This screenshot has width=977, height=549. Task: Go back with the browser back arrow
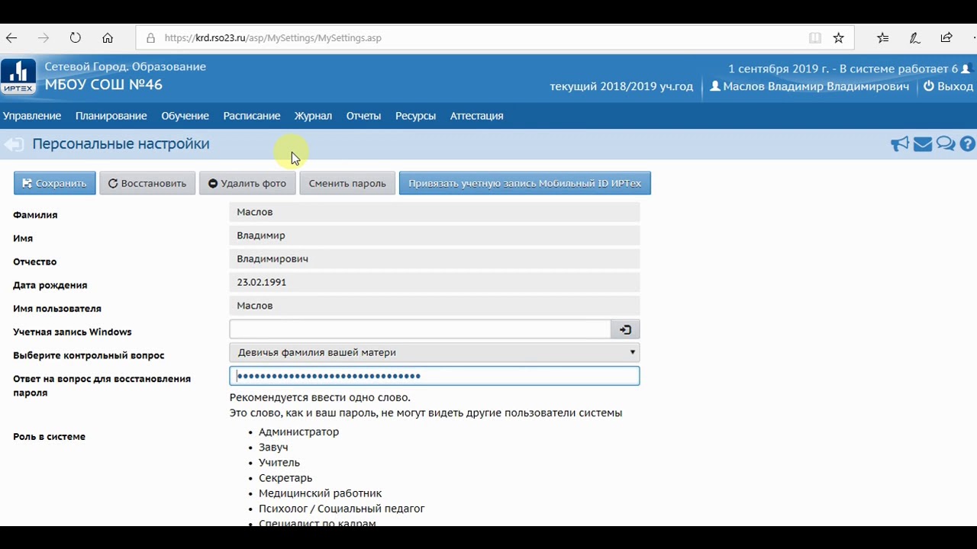coord(11,37)
